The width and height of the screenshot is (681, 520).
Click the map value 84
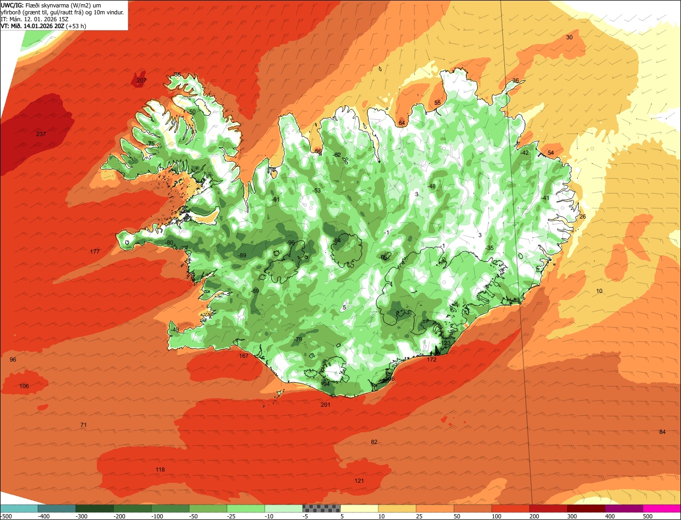click(x=662, y=432)
